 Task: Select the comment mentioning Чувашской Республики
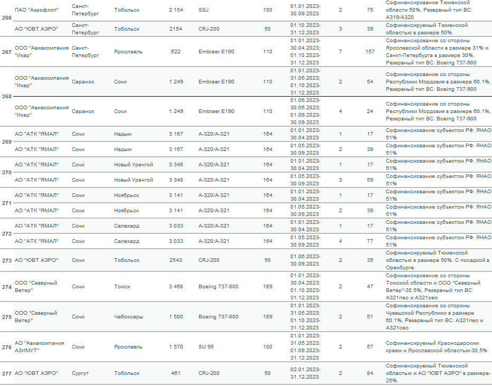[434, 317]
